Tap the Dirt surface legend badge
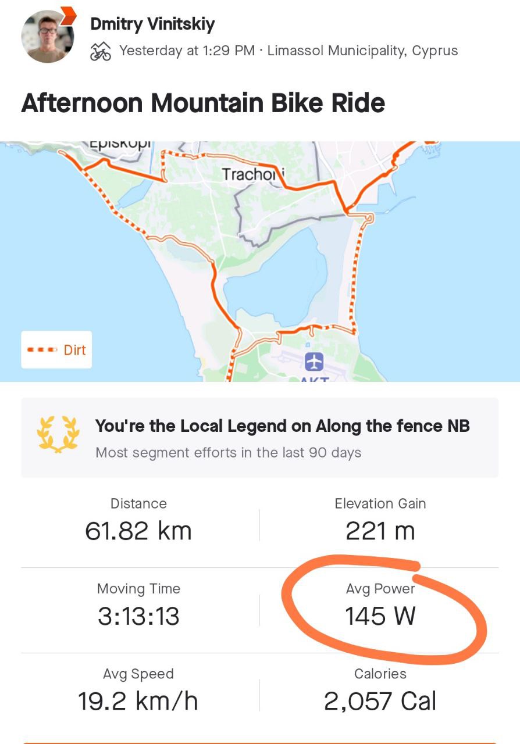The image size is (520, 744). pyautogui.click(x=56, y=350)
